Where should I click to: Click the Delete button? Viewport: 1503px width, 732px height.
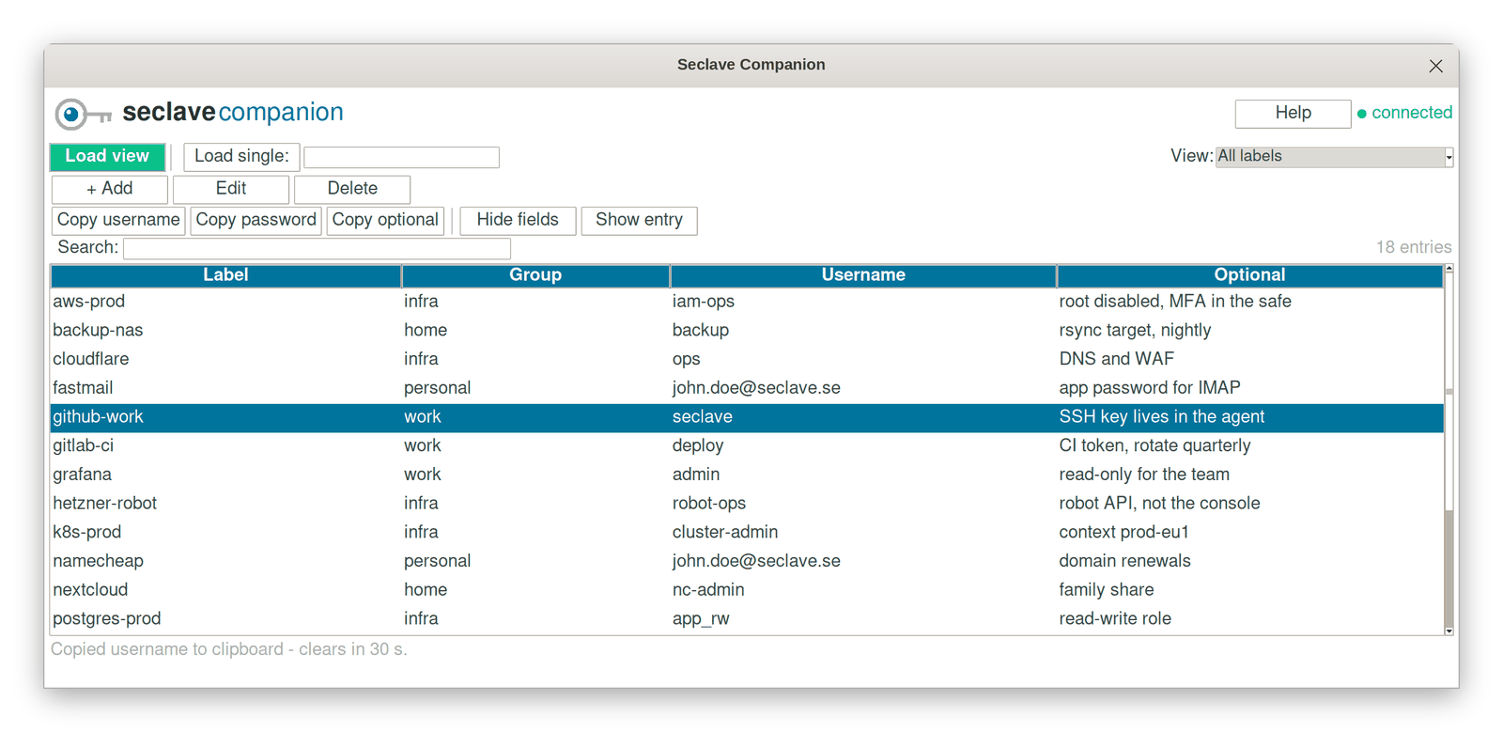pyautogui.click(x=352, y=189)
